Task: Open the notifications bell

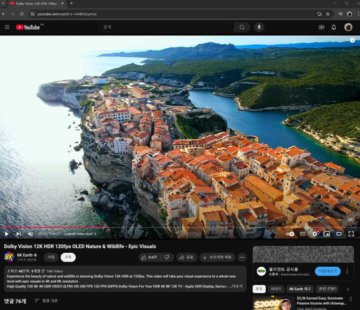Action: (333, 27)
